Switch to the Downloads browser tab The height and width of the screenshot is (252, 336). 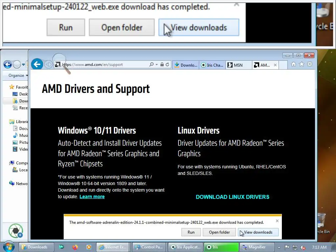[x=186, y=65]
